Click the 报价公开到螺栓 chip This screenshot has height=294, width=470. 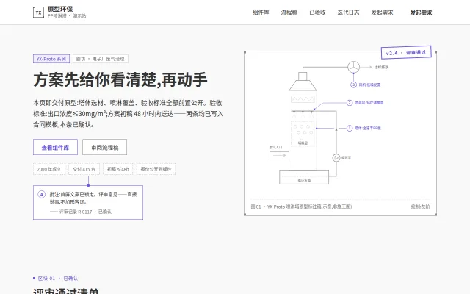coord(156,169)
